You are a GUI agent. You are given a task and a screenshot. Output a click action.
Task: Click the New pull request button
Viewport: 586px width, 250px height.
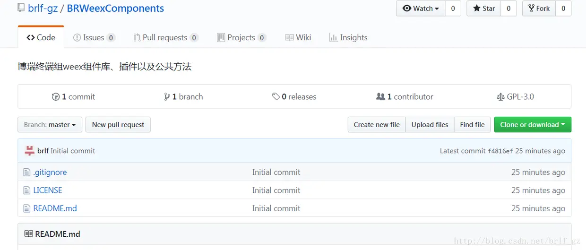tap(118, 125)
